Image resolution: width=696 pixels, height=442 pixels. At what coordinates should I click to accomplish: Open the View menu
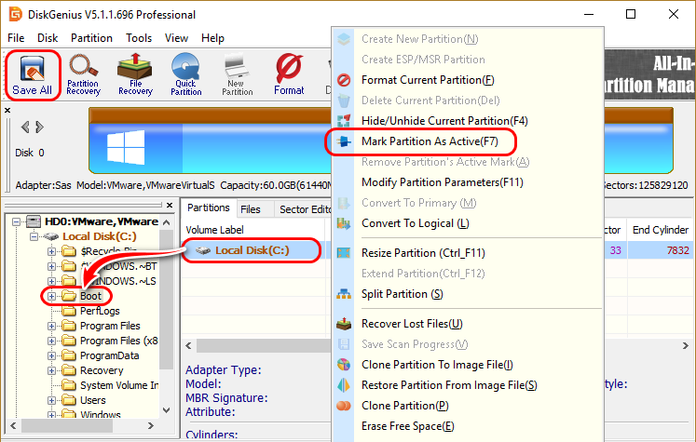[176, 38]
